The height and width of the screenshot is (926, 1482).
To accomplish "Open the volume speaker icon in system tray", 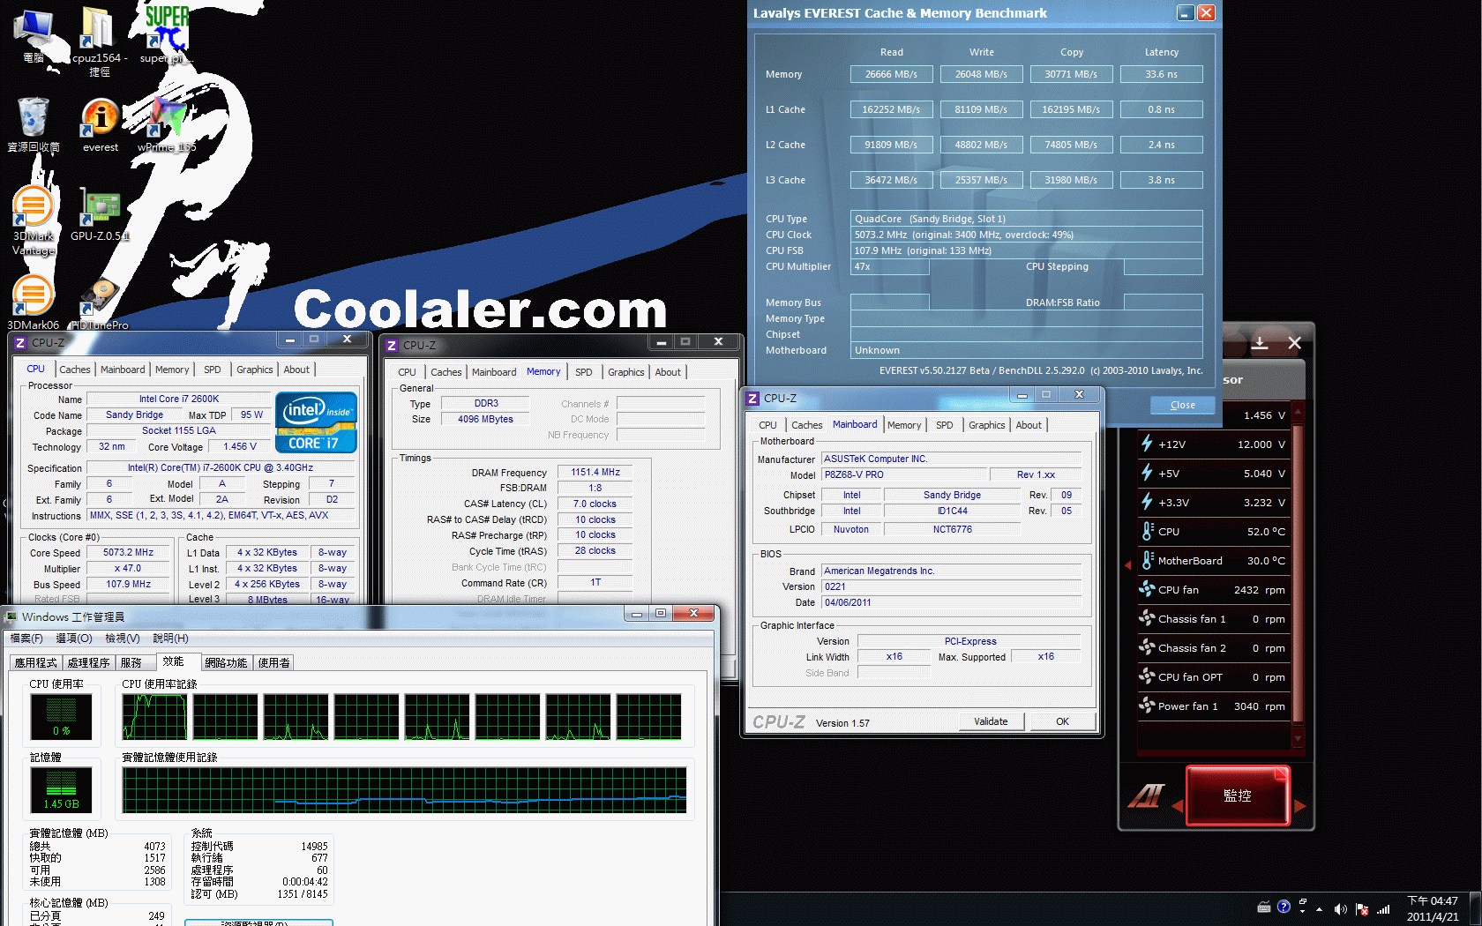I will tap(1340, 909).
